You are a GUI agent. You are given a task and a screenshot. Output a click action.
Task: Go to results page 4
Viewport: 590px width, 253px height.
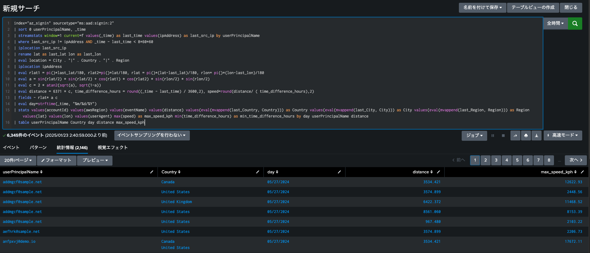pos(507,160)
